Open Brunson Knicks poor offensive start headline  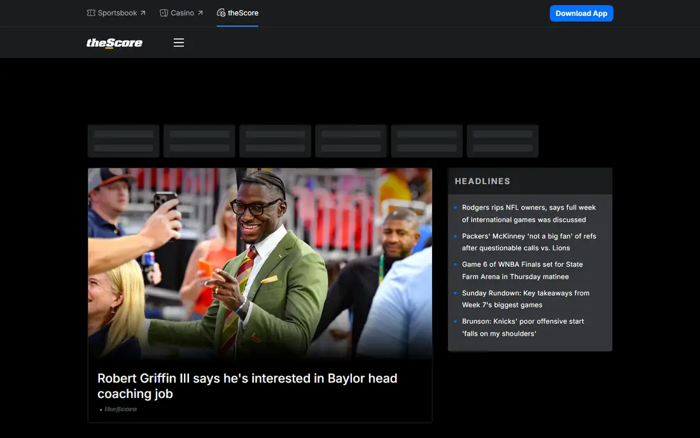[522, 327]
